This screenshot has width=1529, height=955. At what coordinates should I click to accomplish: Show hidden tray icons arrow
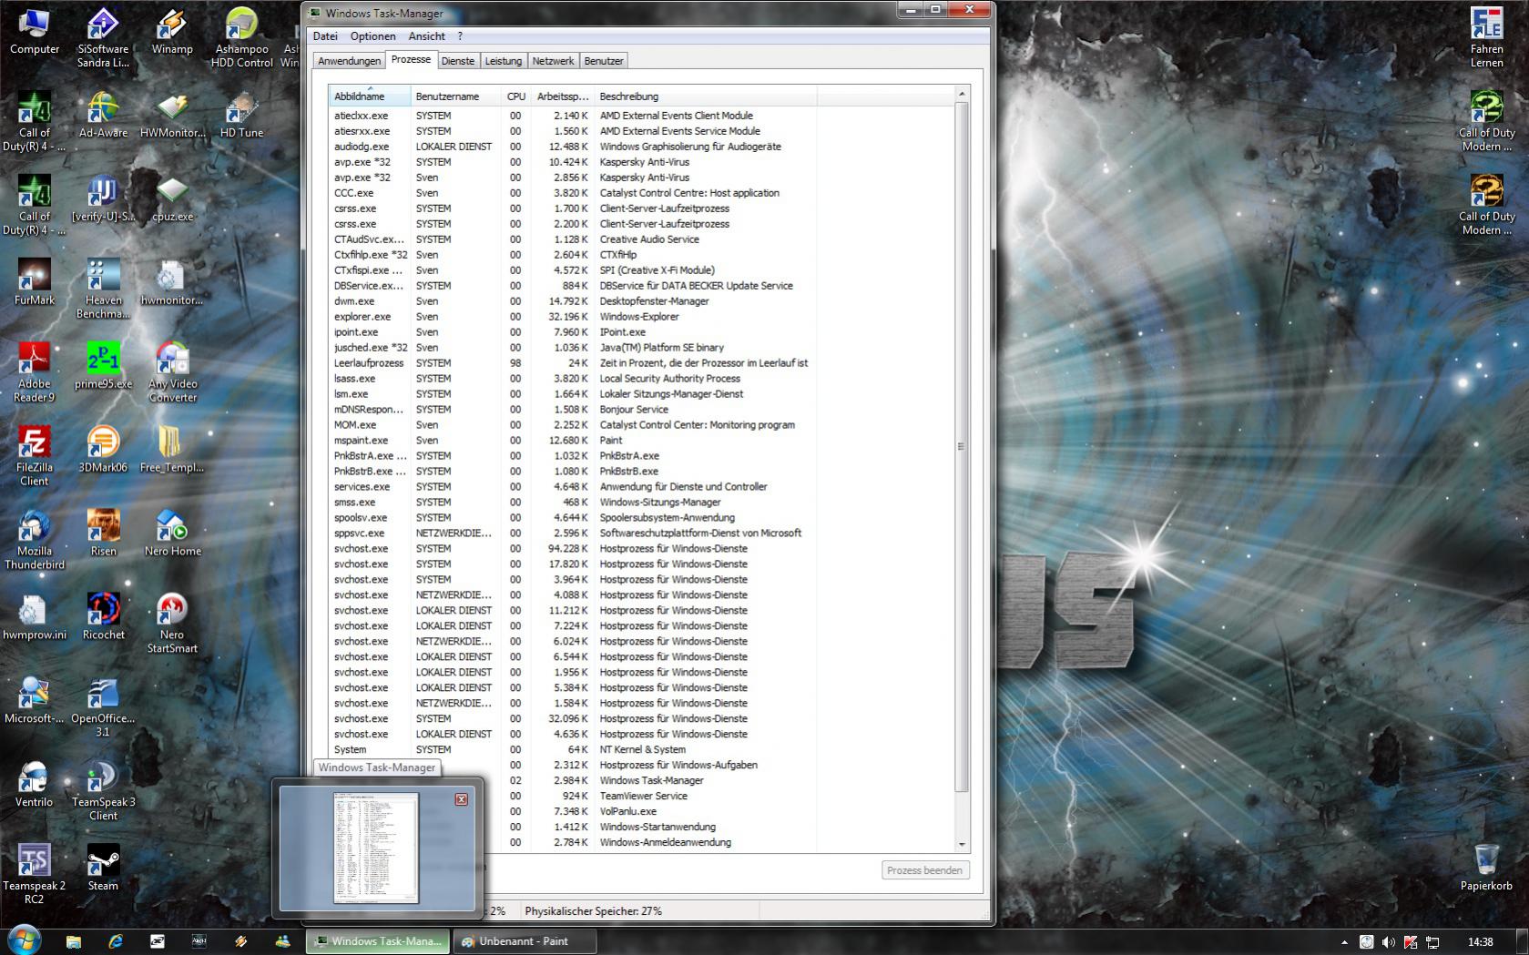(x=1344, y=942)
